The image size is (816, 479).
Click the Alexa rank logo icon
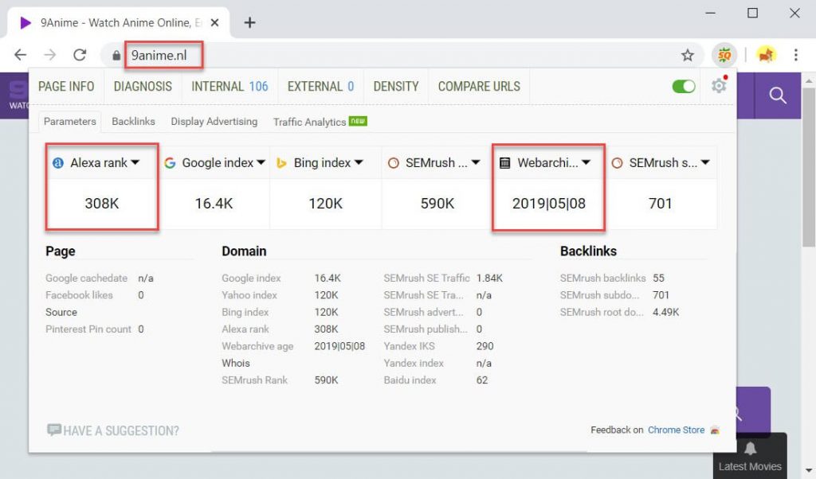coord(58,163)
